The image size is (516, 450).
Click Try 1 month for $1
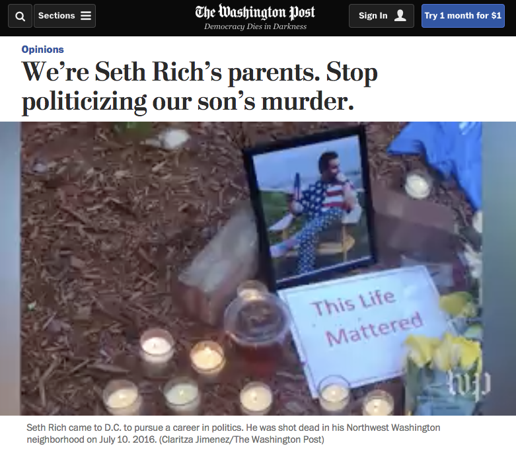462,16
